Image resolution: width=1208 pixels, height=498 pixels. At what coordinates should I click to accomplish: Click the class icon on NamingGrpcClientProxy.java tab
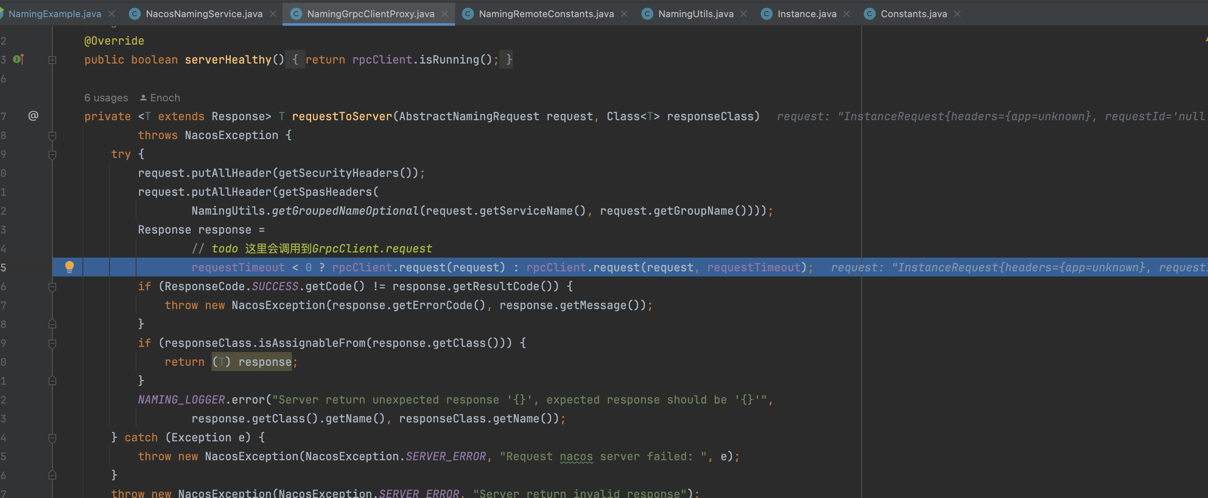[x=296, y=14]
